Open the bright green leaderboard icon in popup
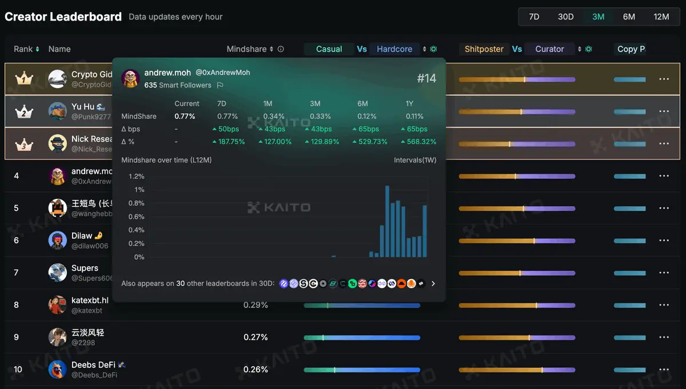Screen dimensions: 686x389 pyautogui.click(x=353, y=283)
